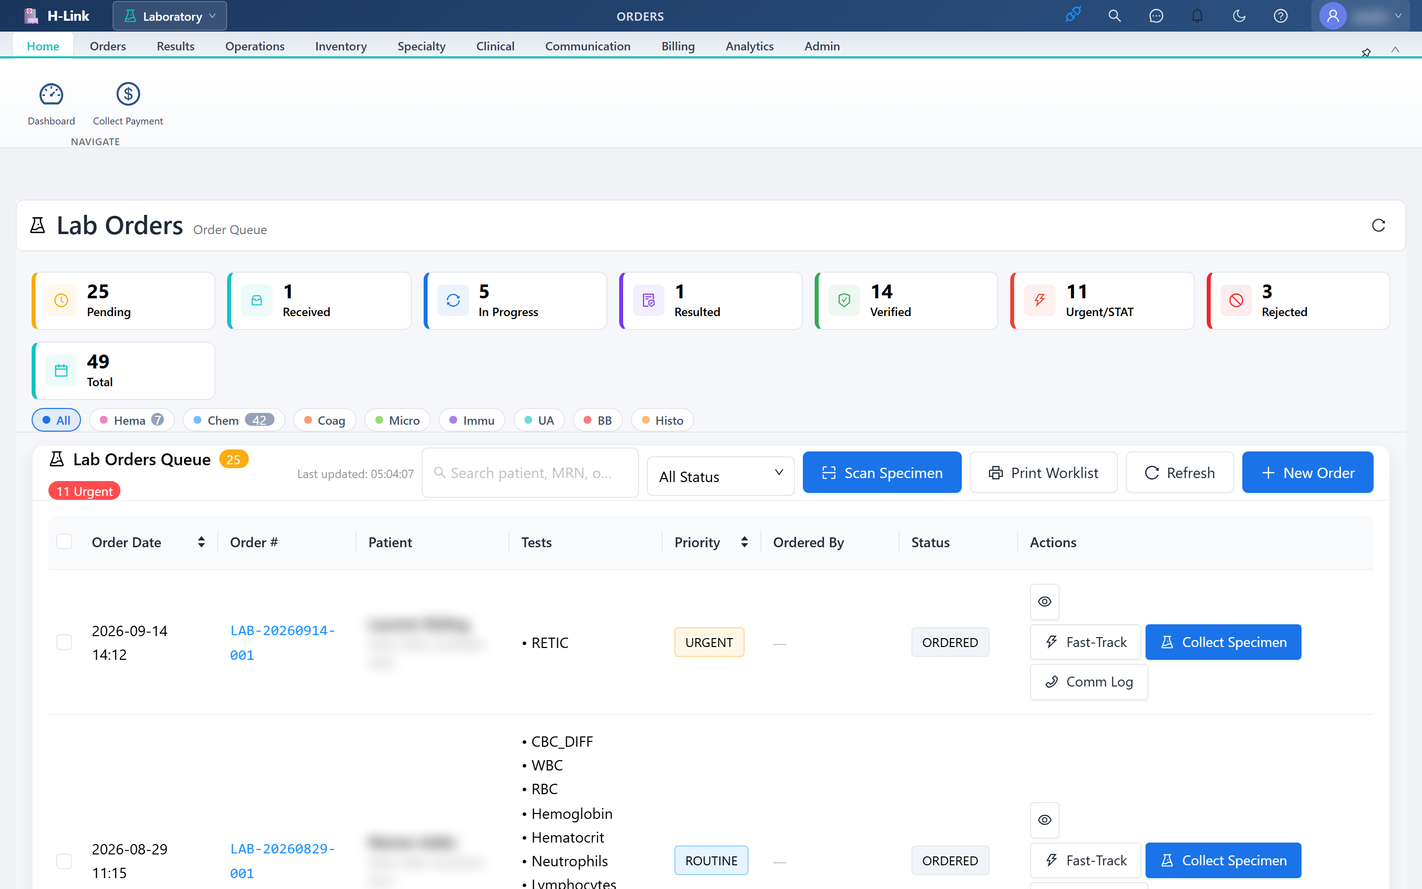Switch to the Inventory tab

point(340,46)
